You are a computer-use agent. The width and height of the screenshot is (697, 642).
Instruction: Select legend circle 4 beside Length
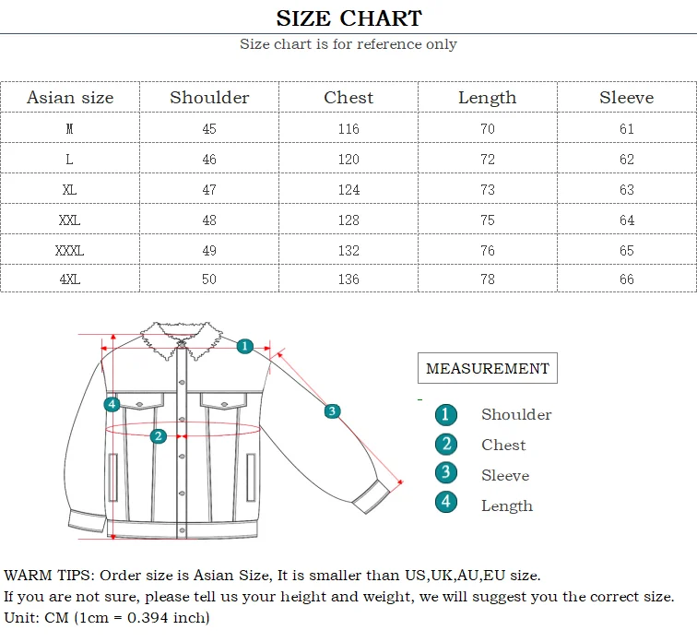[446, 502]
